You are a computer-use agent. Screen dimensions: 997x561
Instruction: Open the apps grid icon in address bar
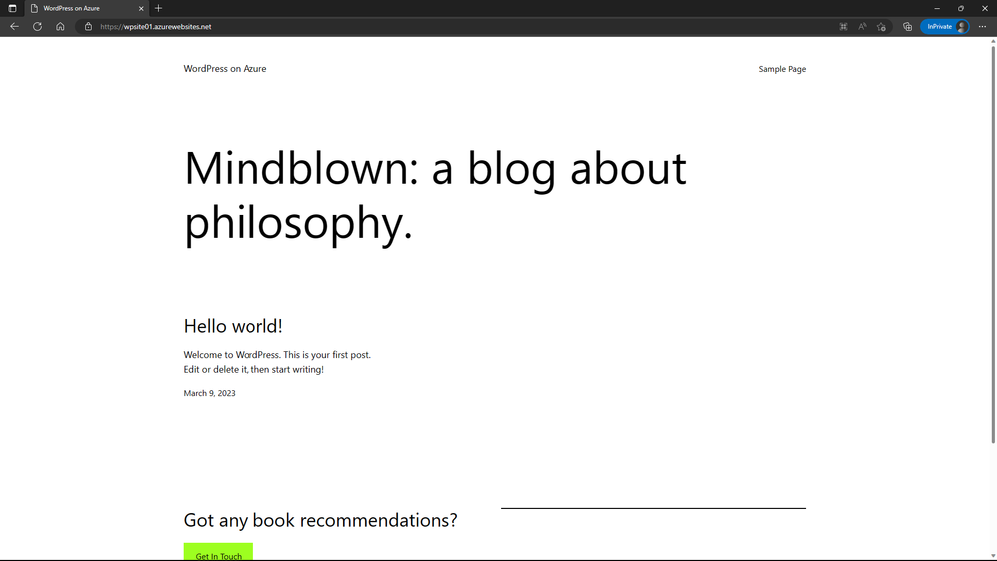click(x=843, y=27)
